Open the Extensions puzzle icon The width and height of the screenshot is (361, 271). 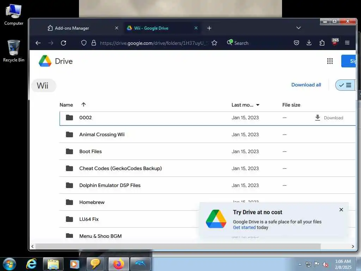click(x=322, y=43)
